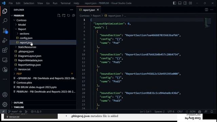Image resolution: width=217 pixels, height=122 pixels.
Task: Open the Run and Debug view
Action: pos(5,40)
